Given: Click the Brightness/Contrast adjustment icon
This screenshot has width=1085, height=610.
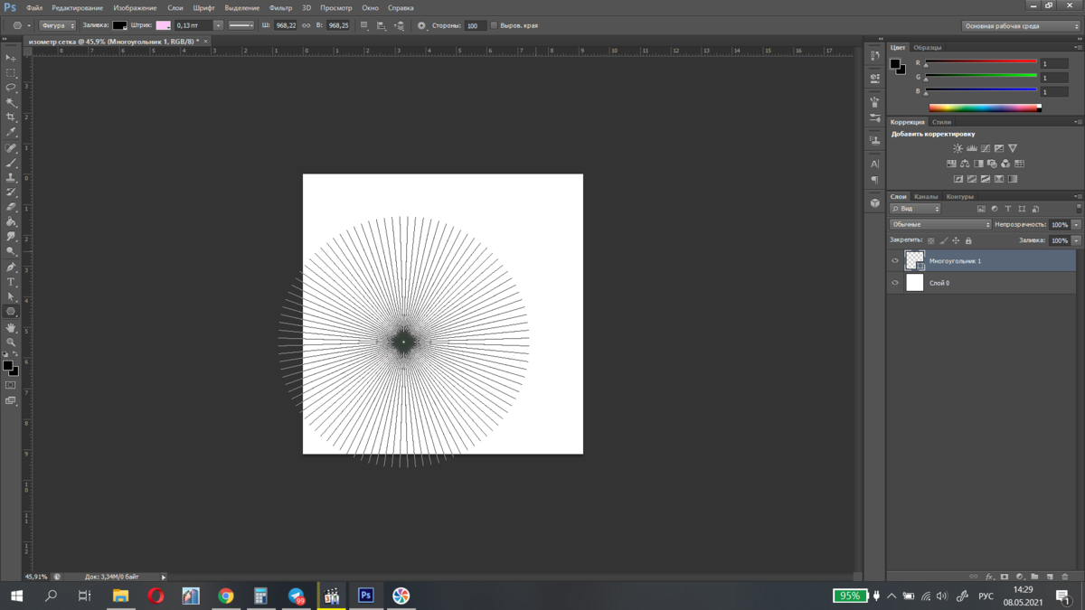Looking at the screenshot, I should [x=958, y=148].
